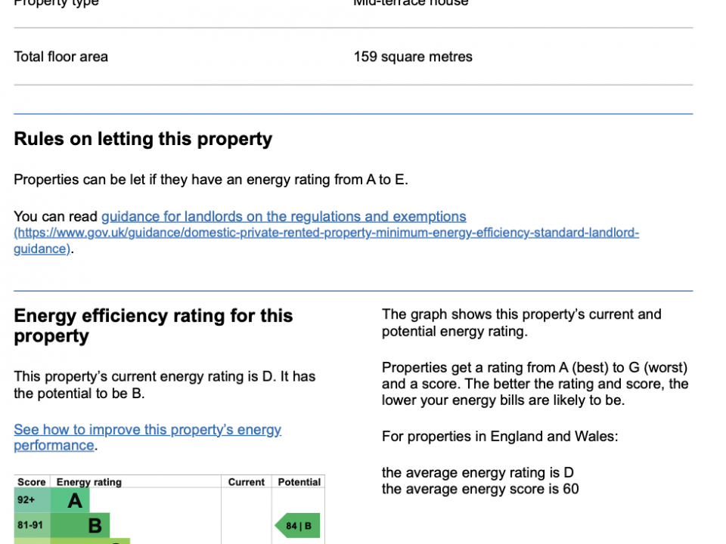Click the '159 square metres' value

click(413, 57)
